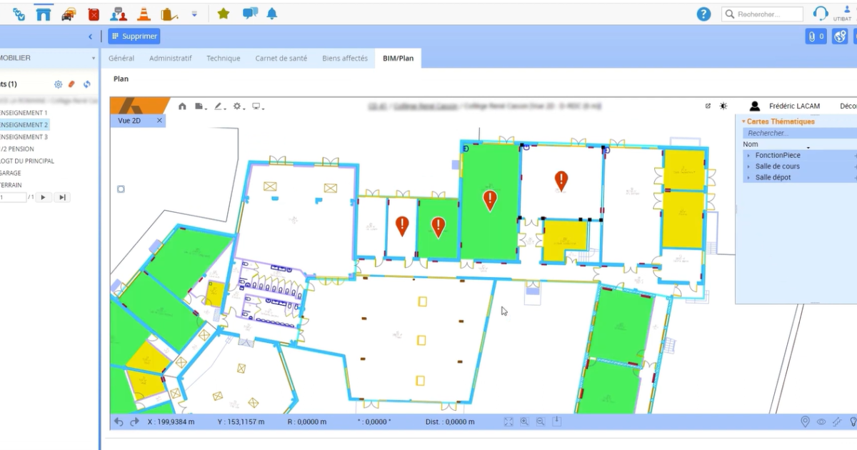Toggle the eye visibility icon in status bar

pos(821,422)
